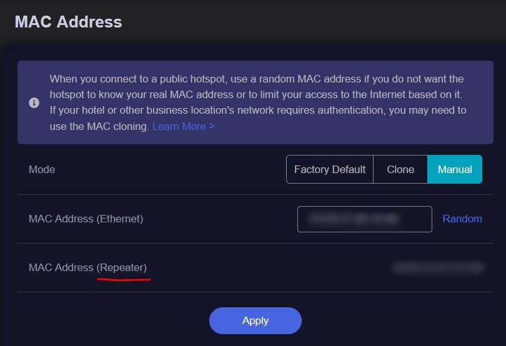This screenshot has height=346, width=506.
Task: Click the MAC Address (Repeater) label
Action: coord(87,268)
